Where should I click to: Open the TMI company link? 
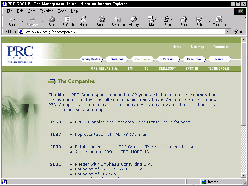pos(131,69)
